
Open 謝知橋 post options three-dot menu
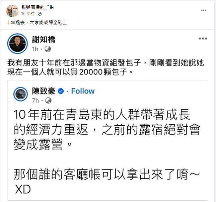203,39
